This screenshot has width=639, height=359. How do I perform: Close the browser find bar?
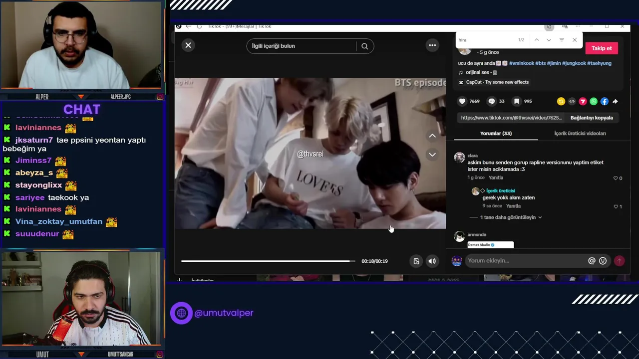(575, 40)
